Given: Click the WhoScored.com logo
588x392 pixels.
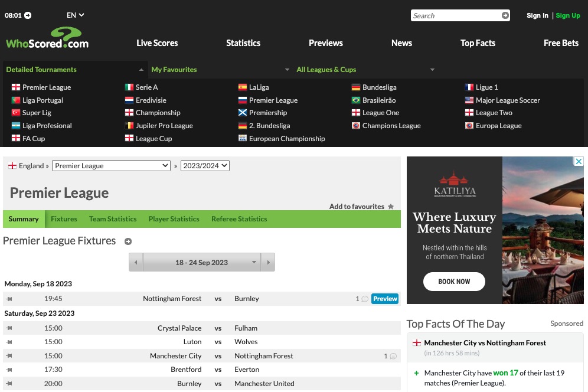Looking at the screenshot, I should (47, 38).
